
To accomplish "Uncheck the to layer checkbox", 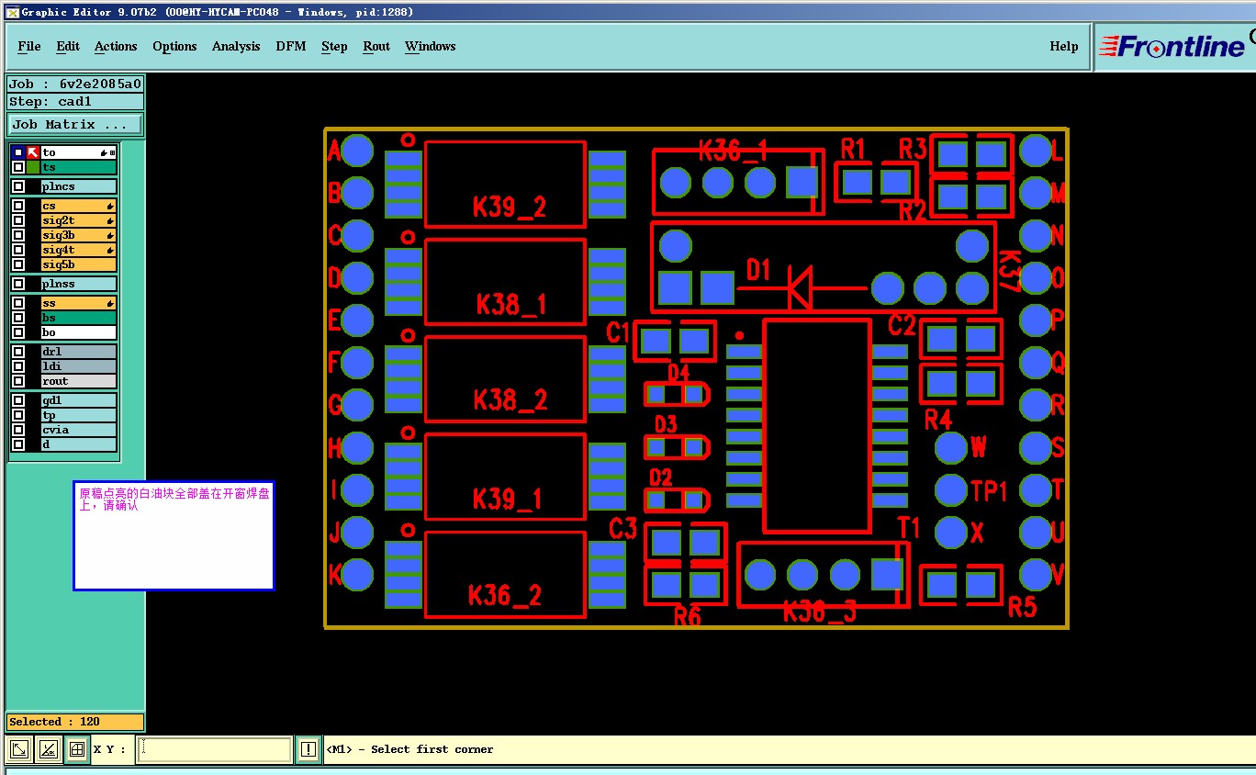I will point(18,152).
